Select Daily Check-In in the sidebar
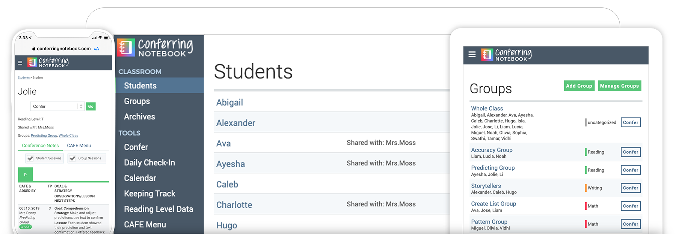The height and width of the screenshot is (234, 676). [x=149, y=162]
